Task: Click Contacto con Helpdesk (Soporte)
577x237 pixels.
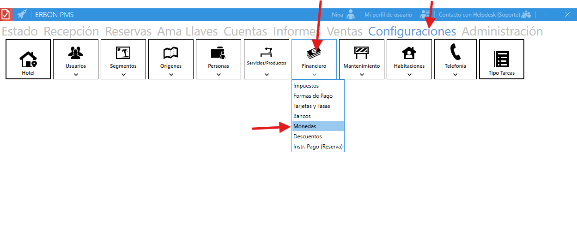Action: pyautogui.click(x=479, y=15)
